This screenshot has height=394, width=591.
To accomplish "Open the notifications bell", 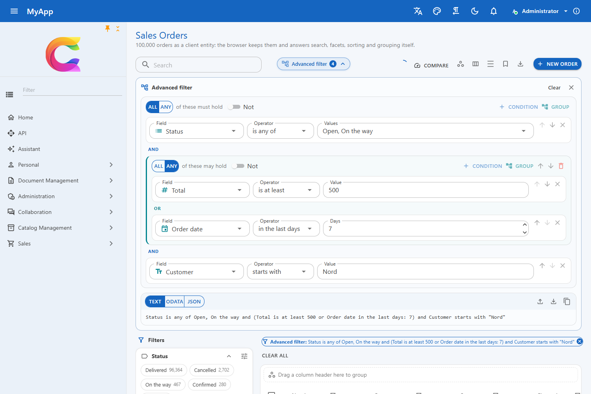I will click(494, 11).
